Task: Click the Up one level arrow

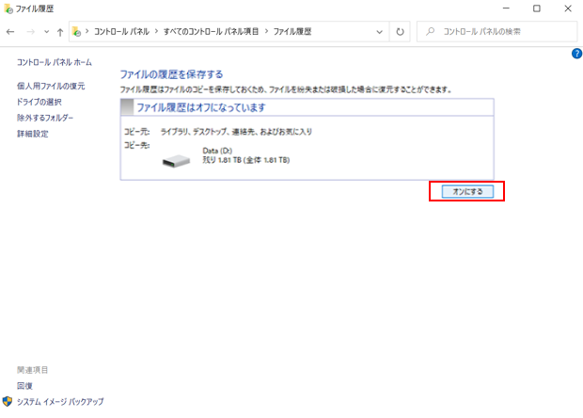Action: tap(60, 31)
